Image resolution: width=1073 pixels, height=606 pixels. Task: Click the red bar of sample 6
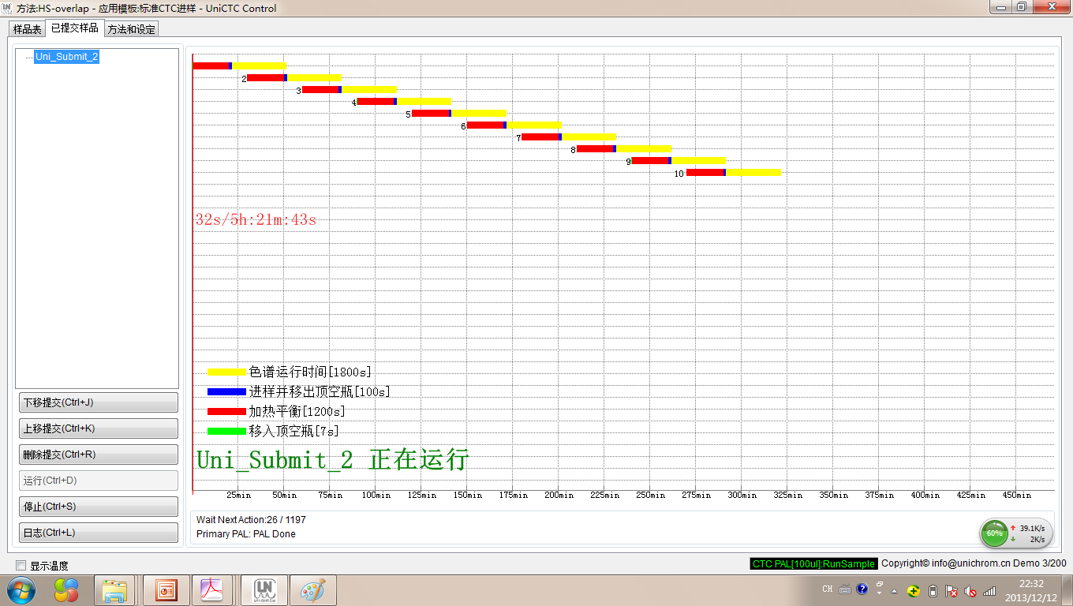click(485, 125)
